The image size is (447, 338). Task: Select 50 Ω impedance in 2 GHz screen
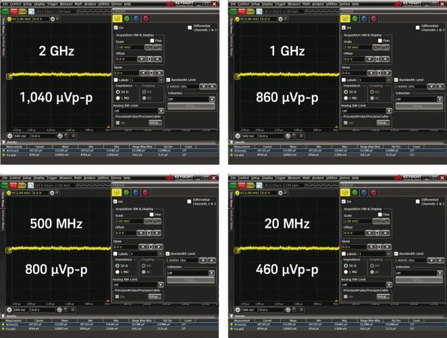click(x=117, y=92)
